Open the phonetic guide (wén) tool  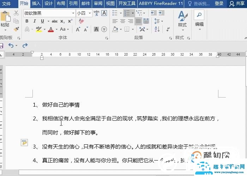(x=96, y=13)
